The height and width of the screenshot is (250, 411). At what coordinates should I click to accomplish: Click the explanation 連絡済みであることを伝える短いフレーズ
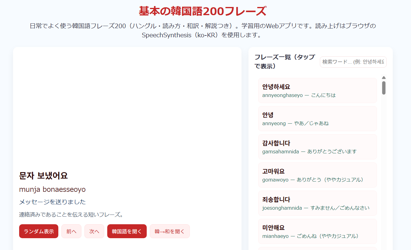(x=72, y=215)
